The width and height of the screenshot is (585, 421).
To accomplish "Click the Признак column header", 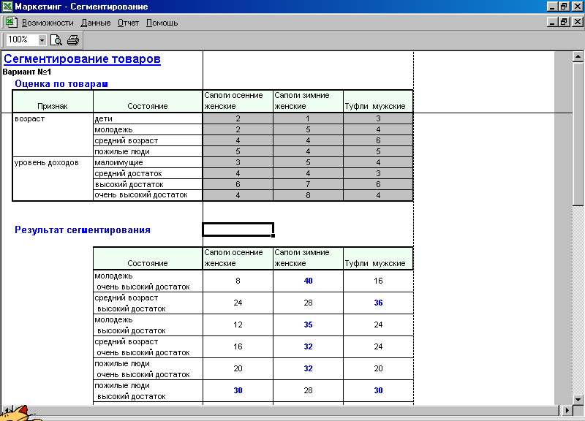I will 53,101.
